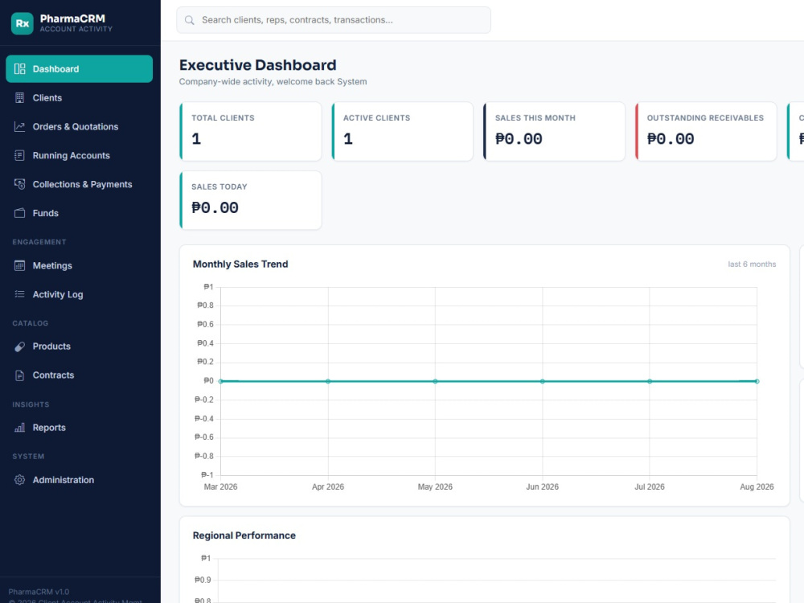Image resolution: width=804 pixels, height=603 pixels.
Task: Open the Administration settings
Action: tap(79, 480)
